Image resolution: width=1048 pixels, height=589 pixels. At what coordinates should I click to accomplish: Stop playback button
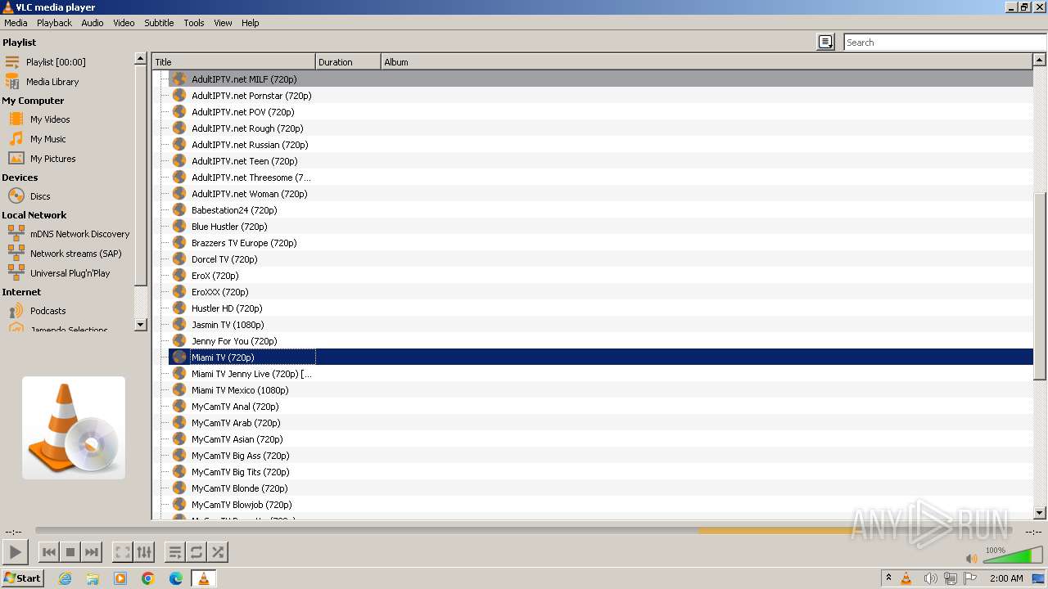pyautogui.click(x=70, y=552)
